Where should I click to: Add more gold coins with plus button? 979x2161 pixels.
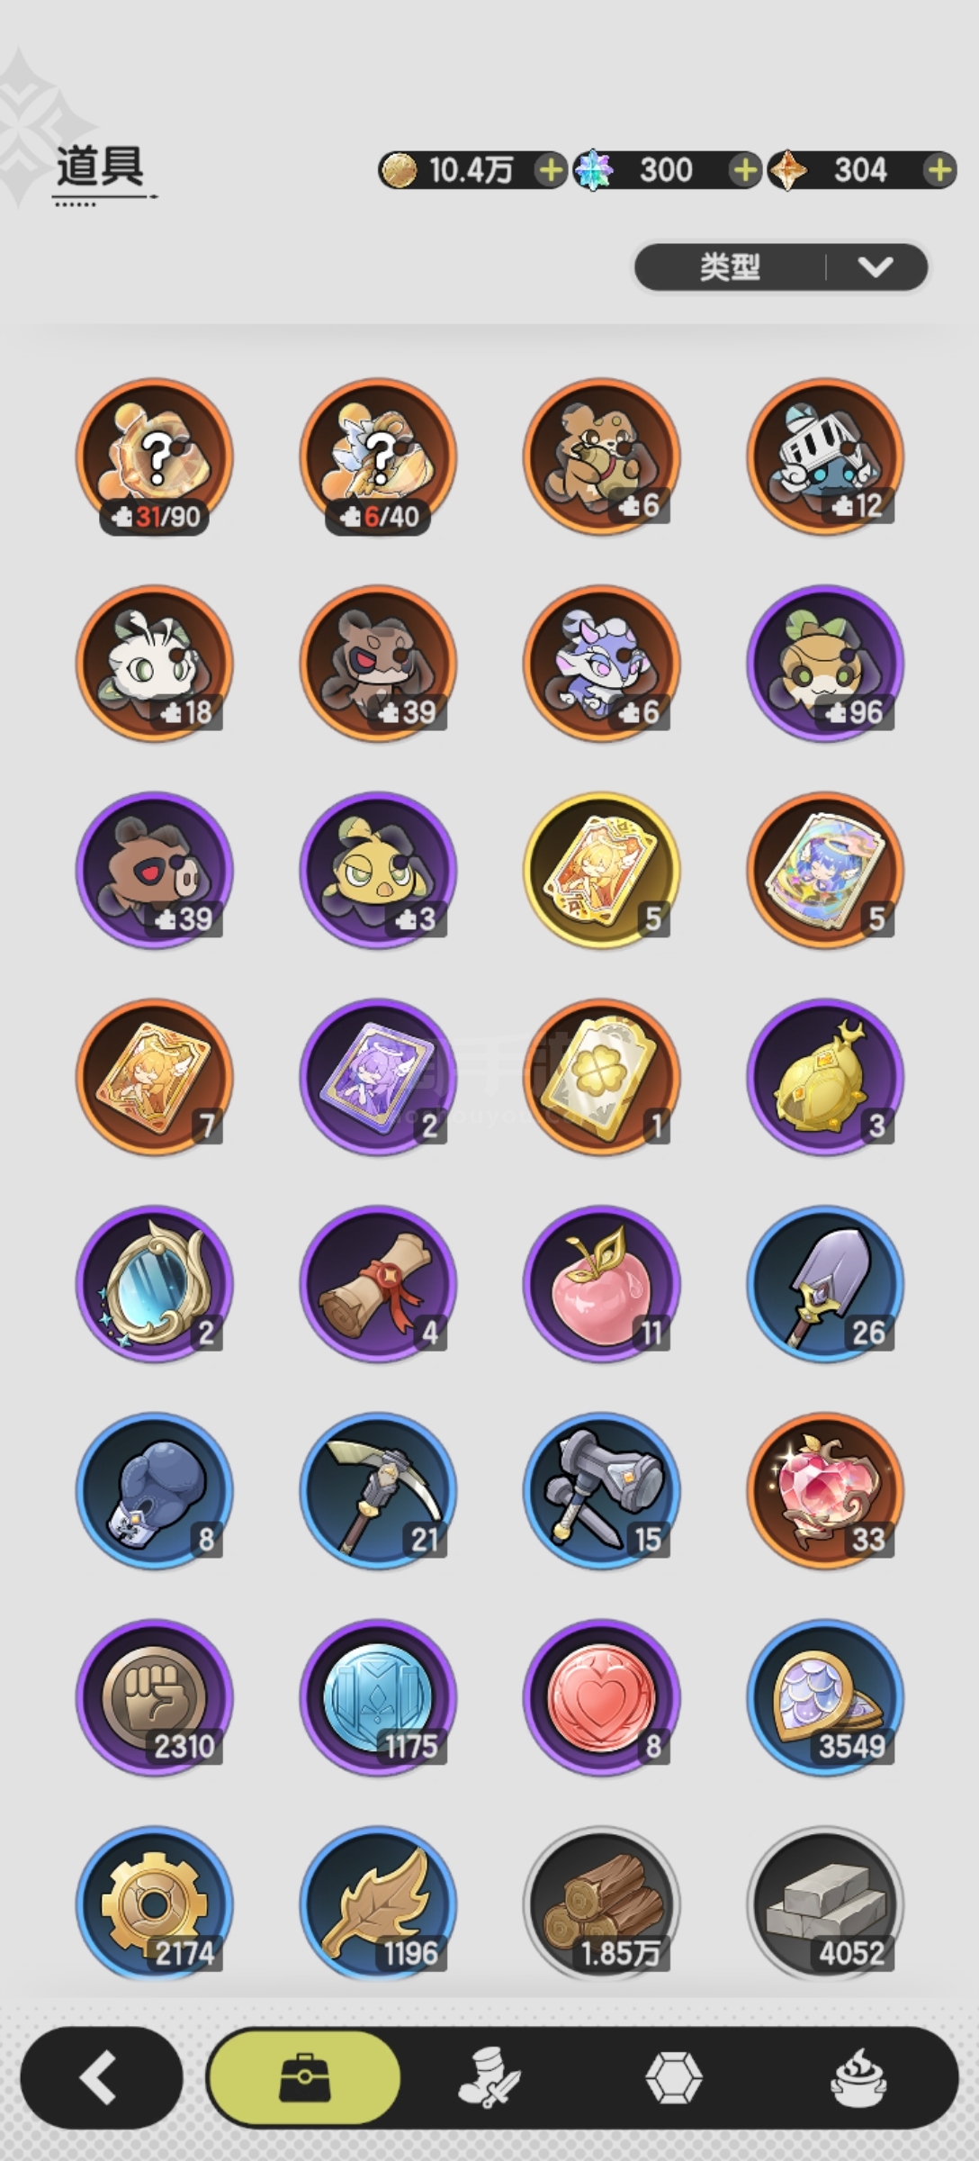click(x=550, y=169)
